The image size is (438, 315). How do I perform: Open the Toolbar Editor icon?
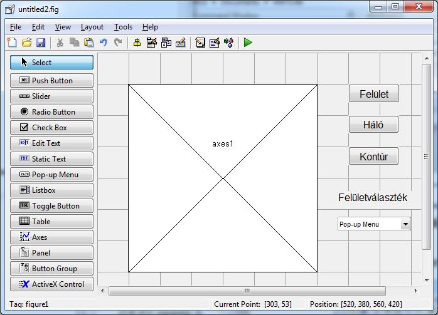[181, 43]
